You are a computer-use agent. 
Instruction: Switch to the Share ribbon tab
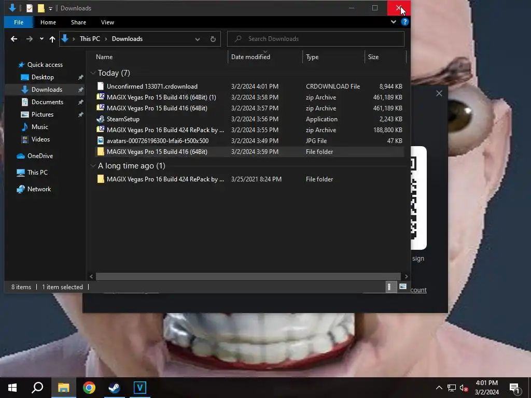coord(78,22)
